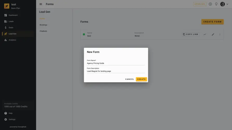Click CREATE in the New Form dialog
Viewport: 232px width, 130px height.
tap(141, 79)
